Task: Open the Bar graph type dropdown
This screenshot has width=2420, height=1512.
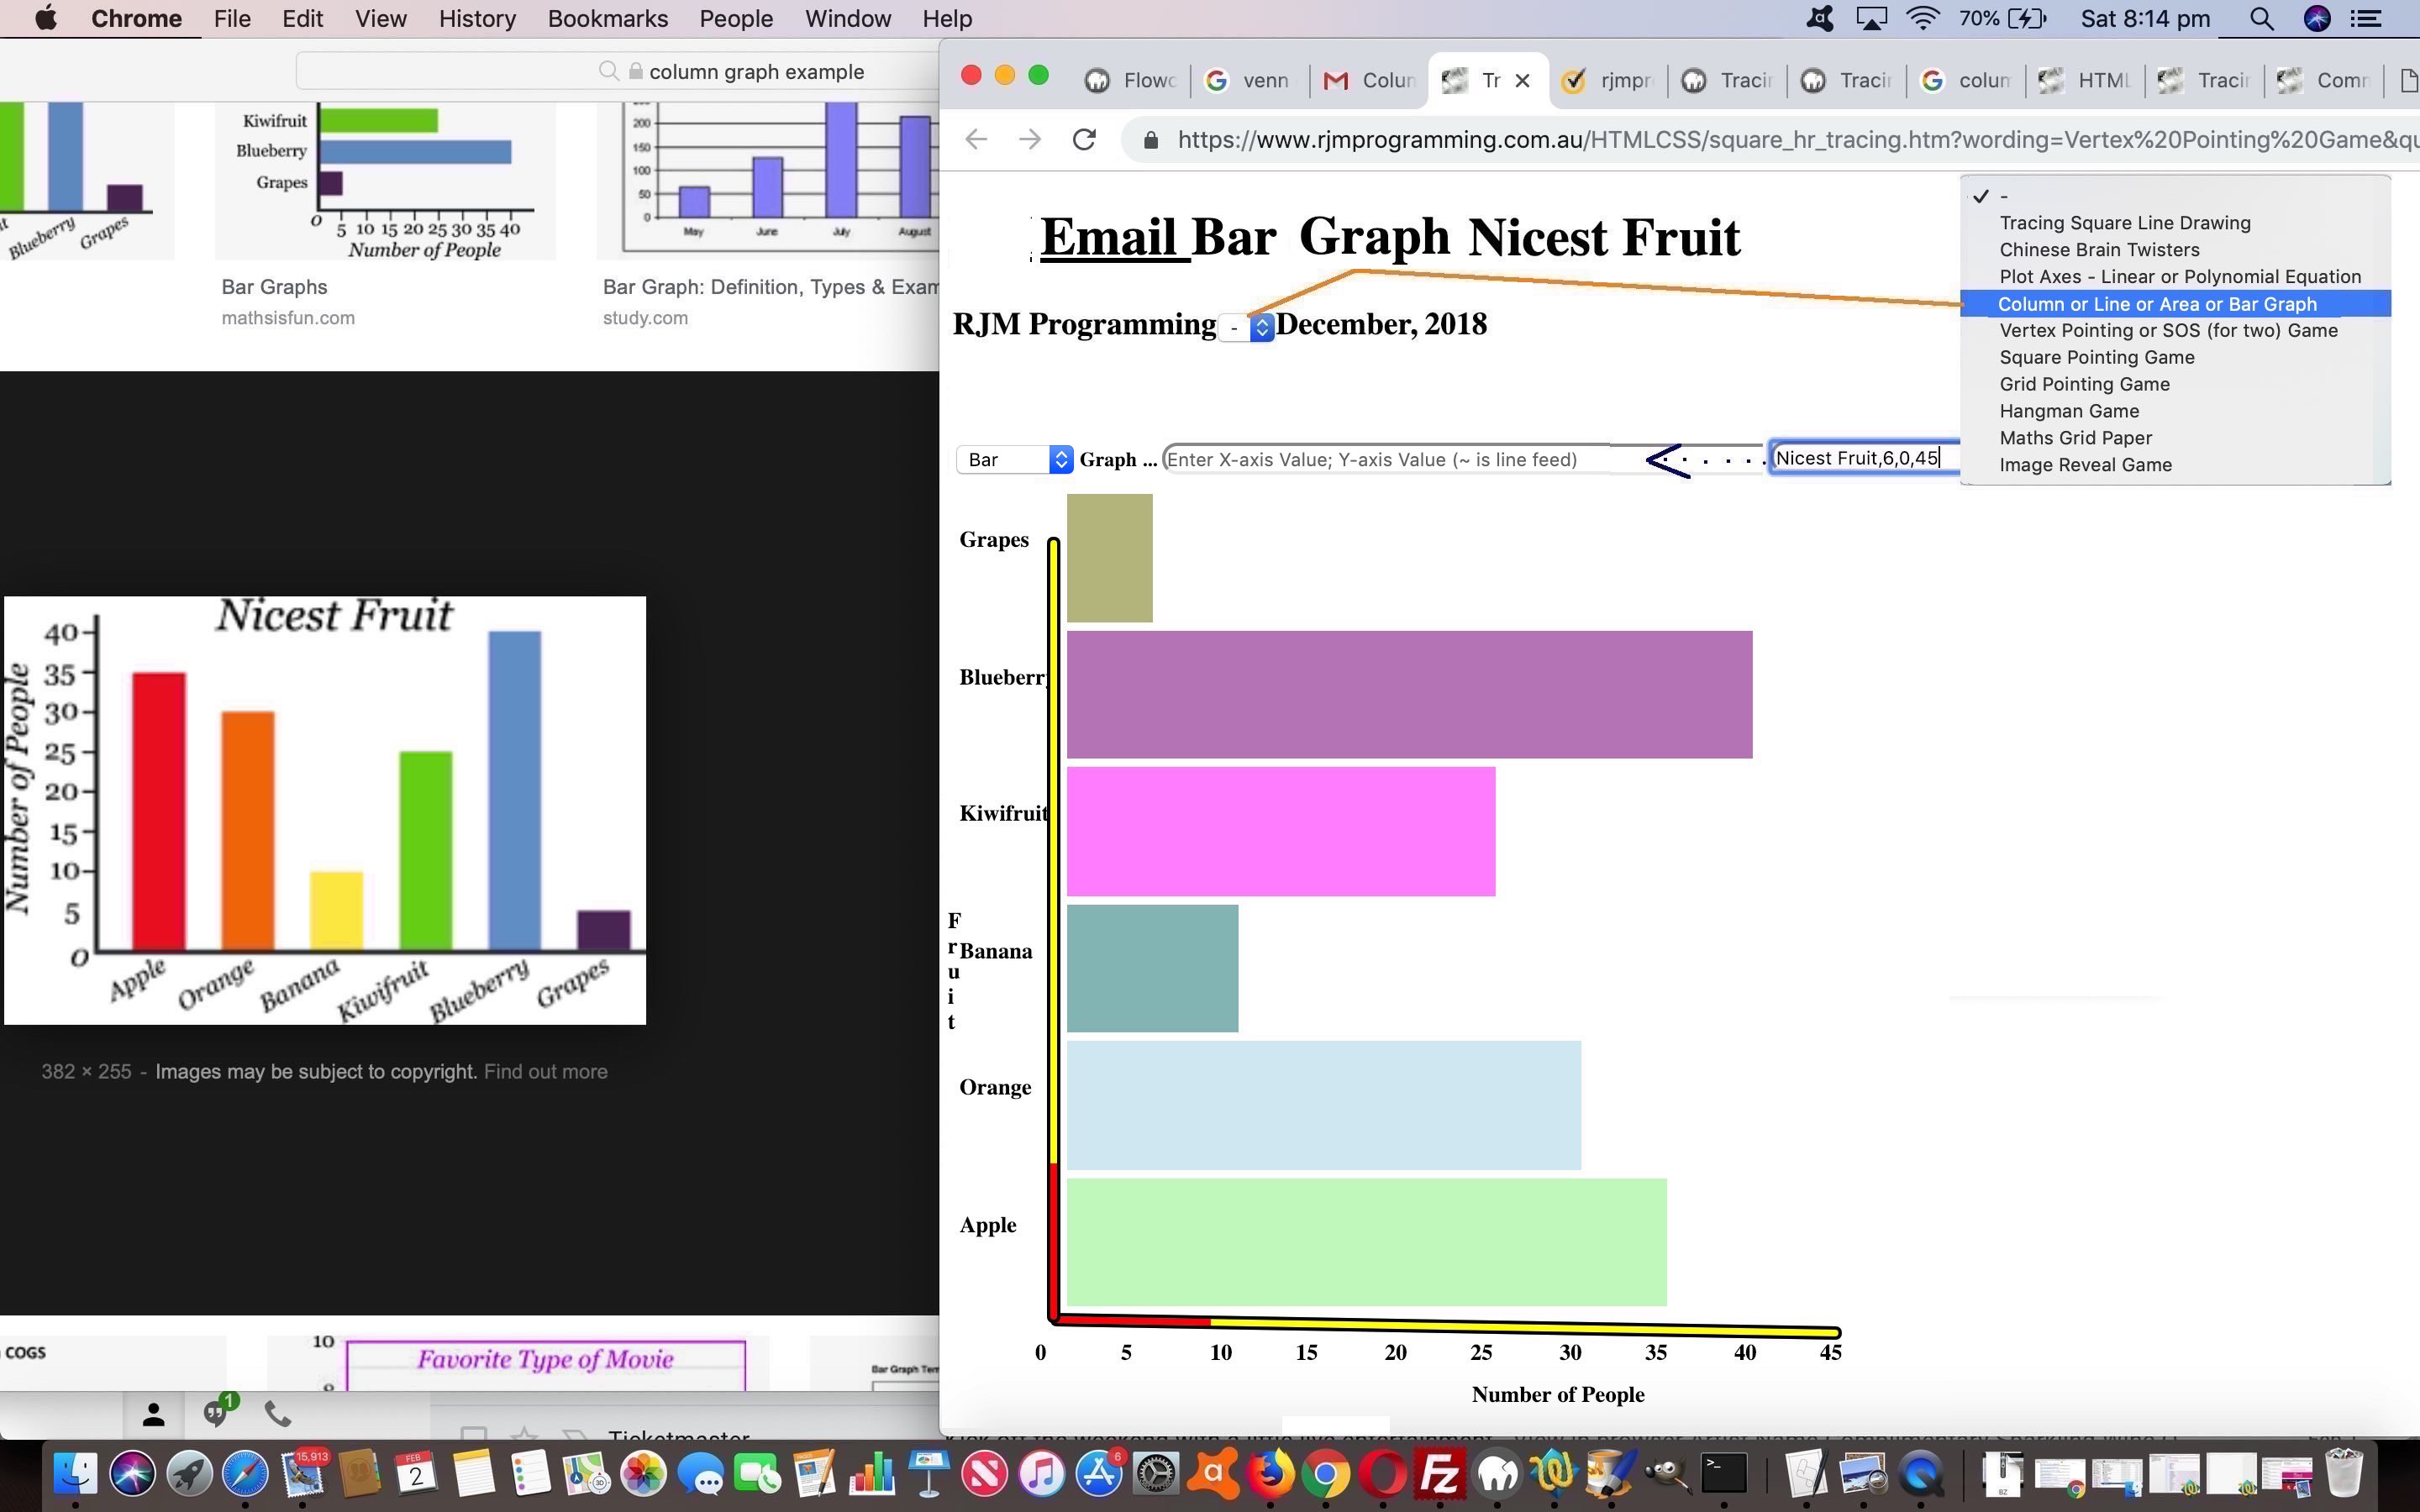Action: [x=1014, y=459]
